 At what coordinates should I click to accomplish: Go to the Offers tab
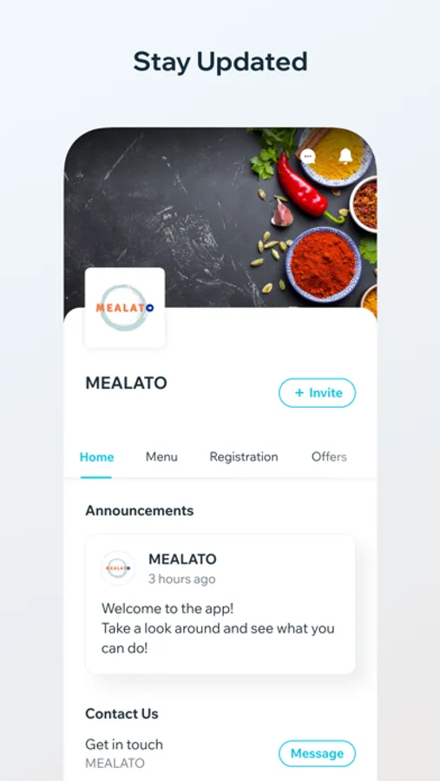[329, 456]
